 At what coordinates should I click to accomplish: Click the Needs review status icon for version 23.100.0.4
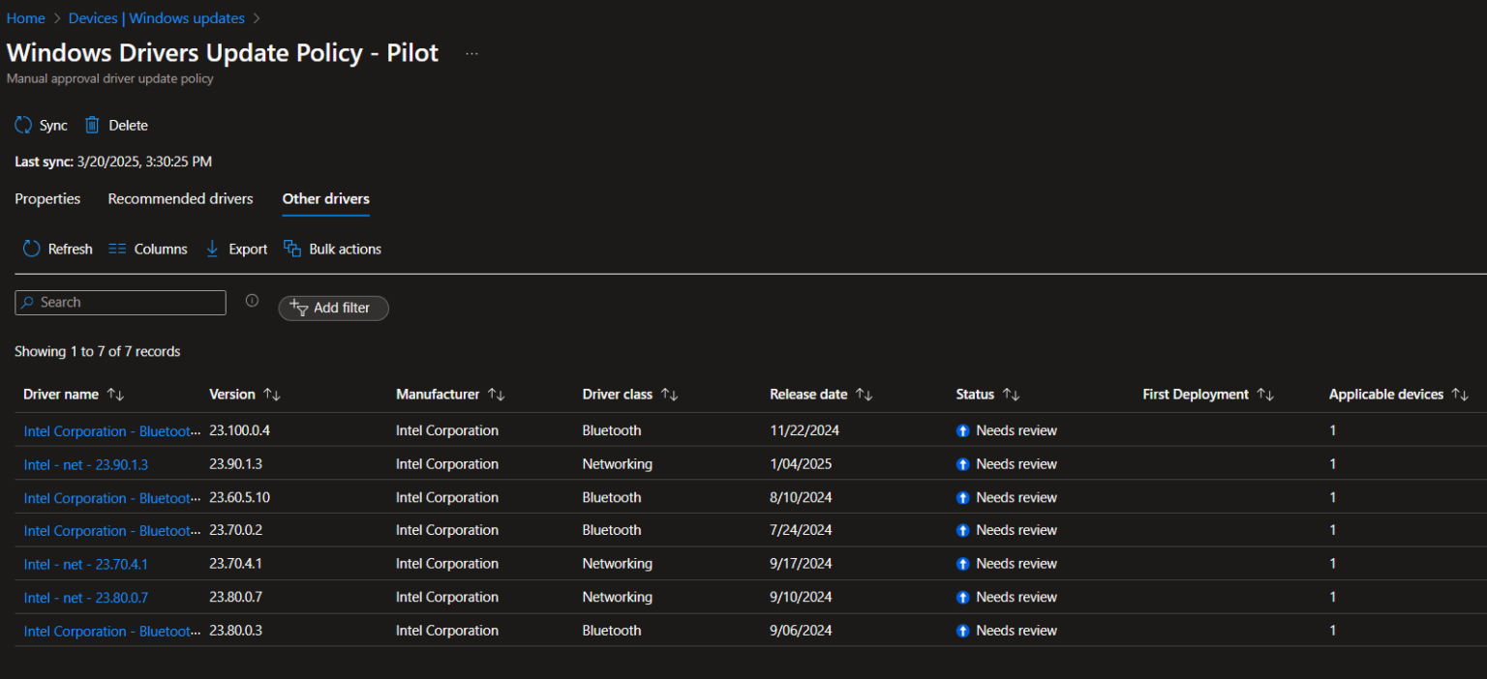tap(963, 430)
